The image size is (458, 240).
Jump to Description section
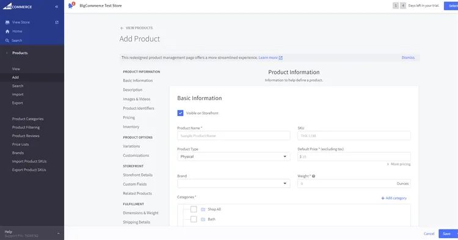tap(133, 90)
